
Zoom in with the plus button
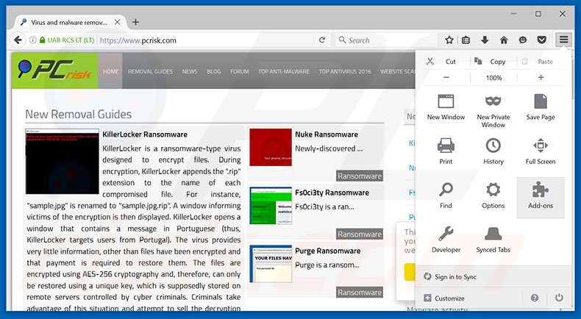pos(541,77)
